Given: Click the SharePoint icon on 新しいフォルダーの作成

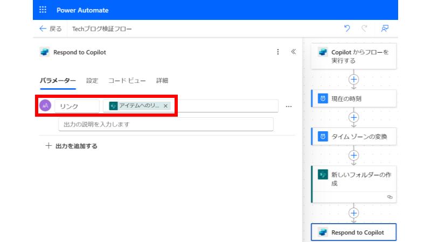Looking at the screenshot, I should [x=323, y=174].
